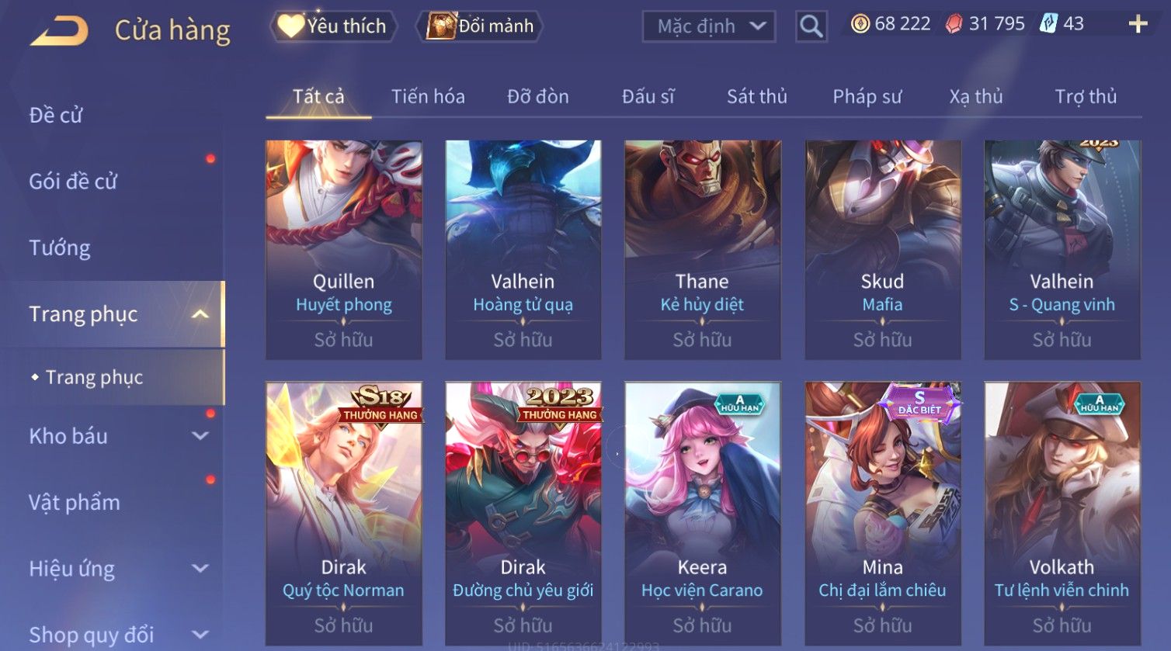Image resolution: width=1171 pixels, height=651 pixels.
Task: Select the Tiến hóa tab
Action: coord(428,96)
